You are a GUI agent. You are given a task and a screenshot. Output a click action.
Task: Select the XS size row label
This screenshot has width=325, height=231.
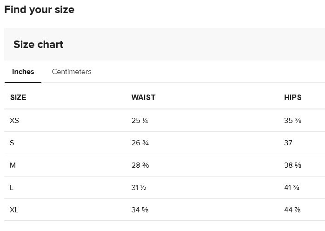(14, 120)
